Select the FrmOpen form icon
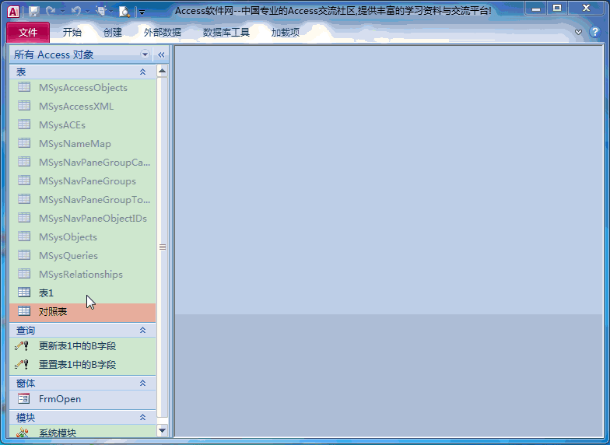Viewport: 610px width, 445px height. 23,398
